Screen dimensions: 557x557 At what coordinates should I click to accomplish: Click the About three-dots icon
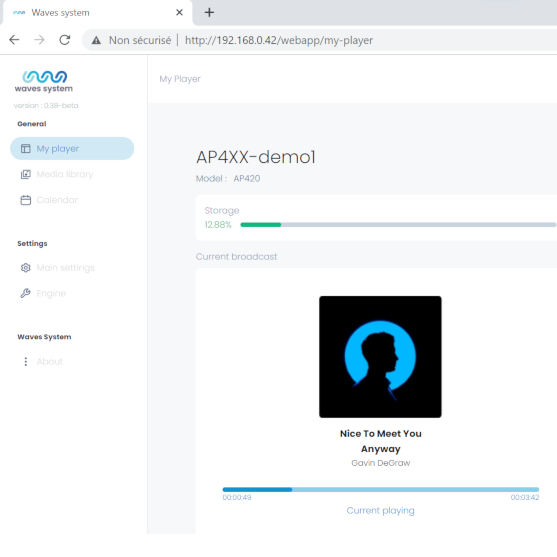pos(26,361)
